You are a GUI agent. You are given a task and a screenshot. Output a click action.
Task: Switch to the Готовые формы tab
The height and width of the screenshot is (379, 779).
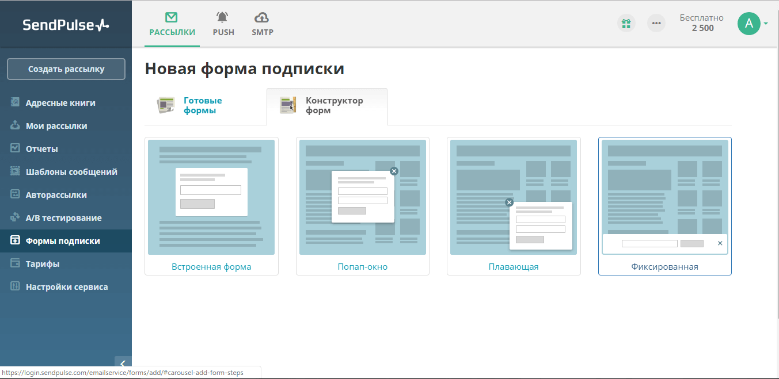pyautogui.click(x=202, y=106)
